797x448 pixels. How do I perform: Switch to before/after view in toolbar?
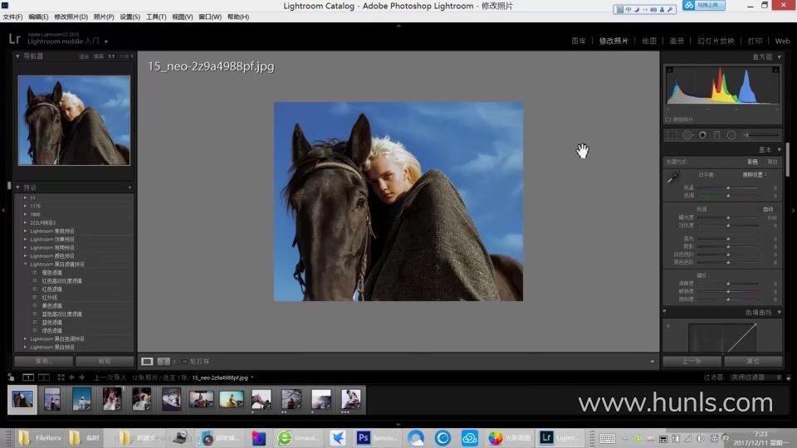point(164,361)
